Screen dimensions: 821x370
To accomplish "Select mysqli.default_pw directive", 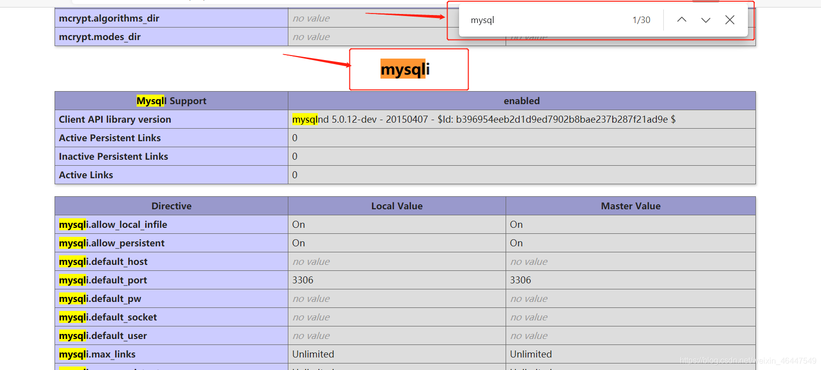I will click(100, 298).
